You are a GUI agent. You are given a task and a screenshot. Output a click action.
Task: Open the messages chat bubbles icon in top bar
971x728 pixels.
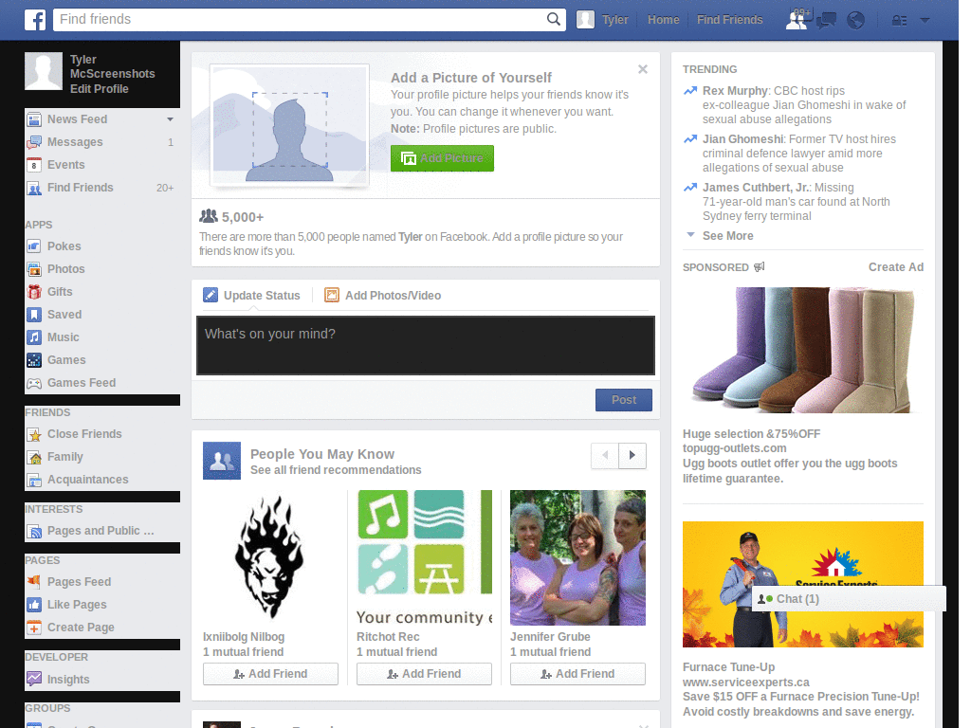[x=826, y=21]
